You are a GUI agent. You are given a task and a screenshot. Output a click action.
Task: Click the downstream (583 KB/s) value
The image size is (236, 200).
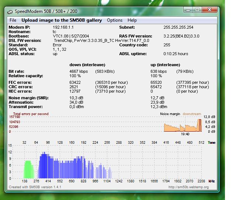pos(105,71)
